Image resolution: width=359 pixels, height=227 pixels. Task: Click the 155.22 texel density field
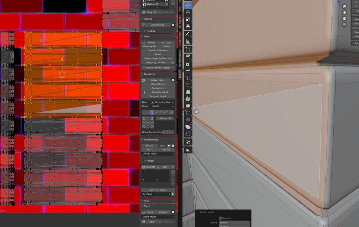149,145
